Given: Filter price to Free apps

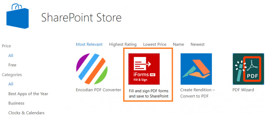Looking at the screenshot, I should coord(12,65).
